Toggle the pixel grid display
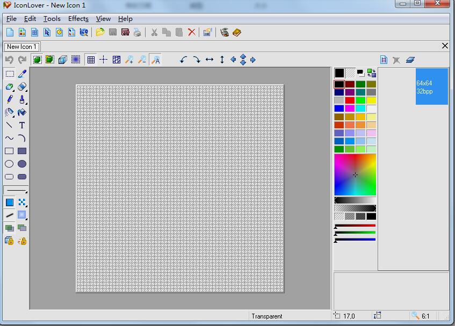Viewport: 455px width, 326px height. [91, 60]
